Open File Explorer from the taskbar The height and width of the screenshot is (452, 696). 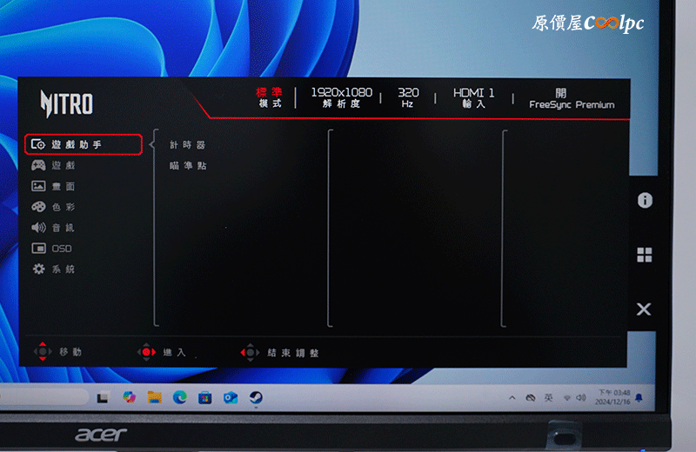point(155,397)
